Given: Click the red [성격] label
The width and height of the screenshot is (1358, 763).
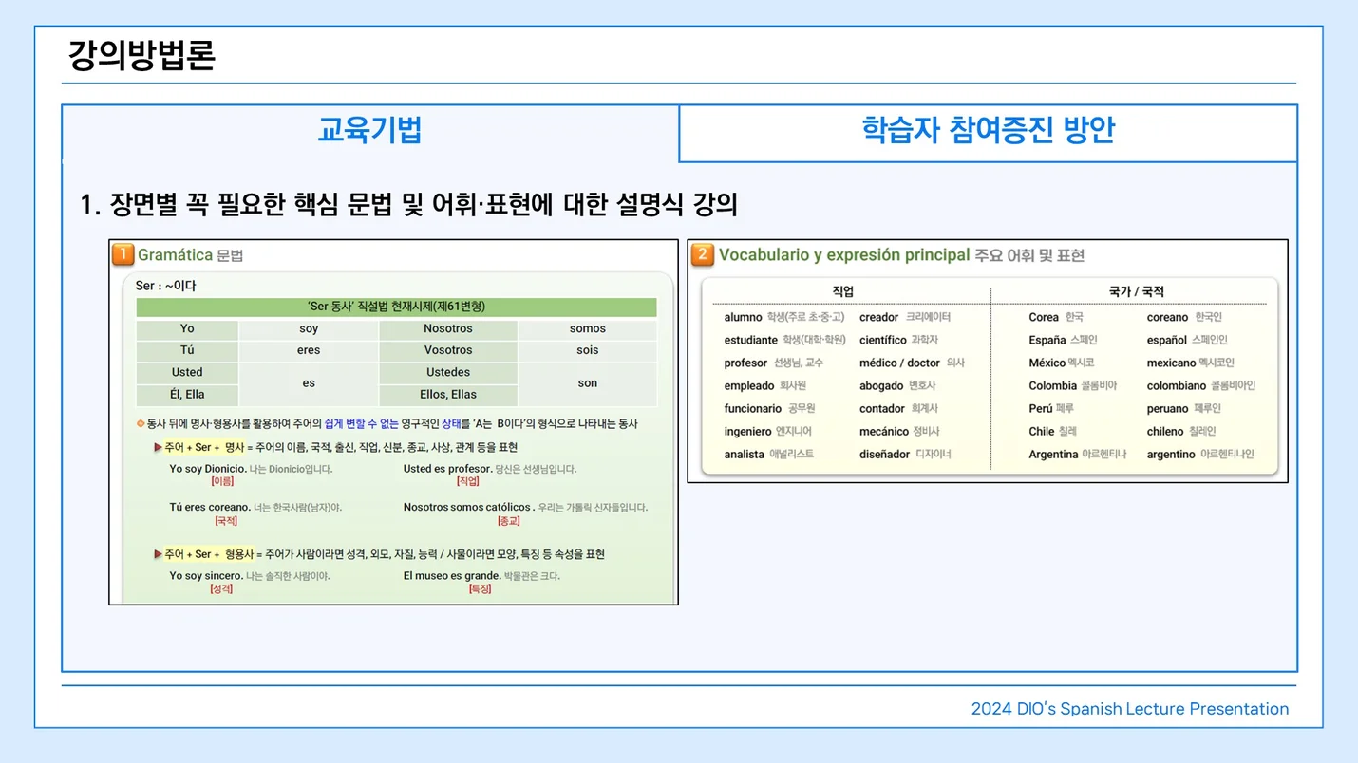Looking at the screenshot, I should [221, 589].
